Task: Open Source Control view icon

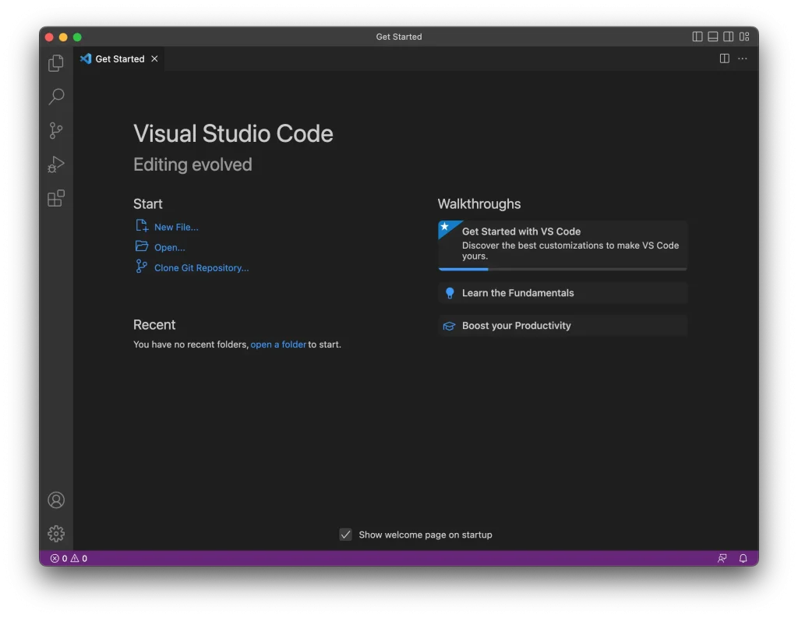Action: click(56, 131)
